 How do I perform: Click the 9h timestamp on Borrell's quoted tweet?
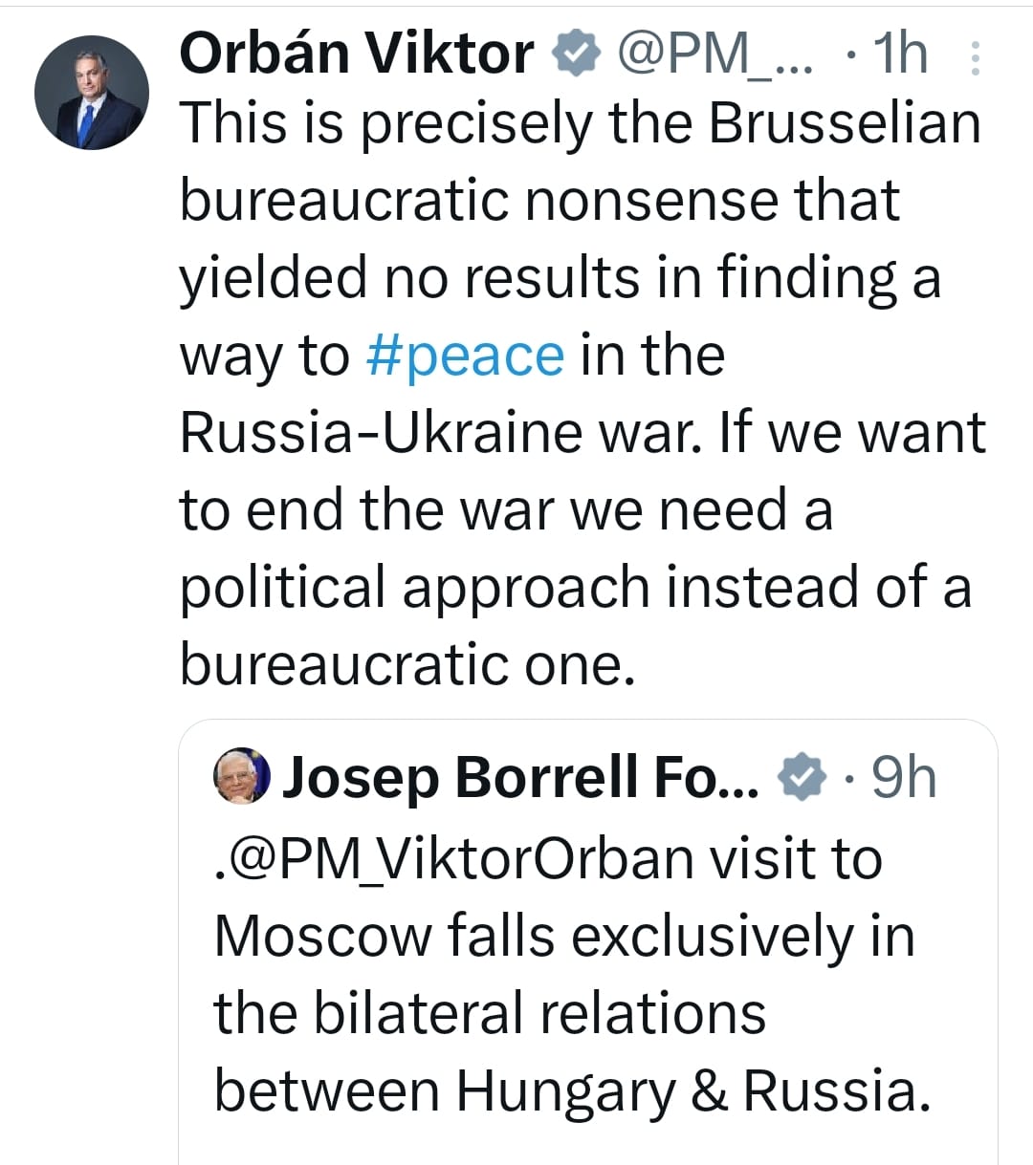coord(903,778)
